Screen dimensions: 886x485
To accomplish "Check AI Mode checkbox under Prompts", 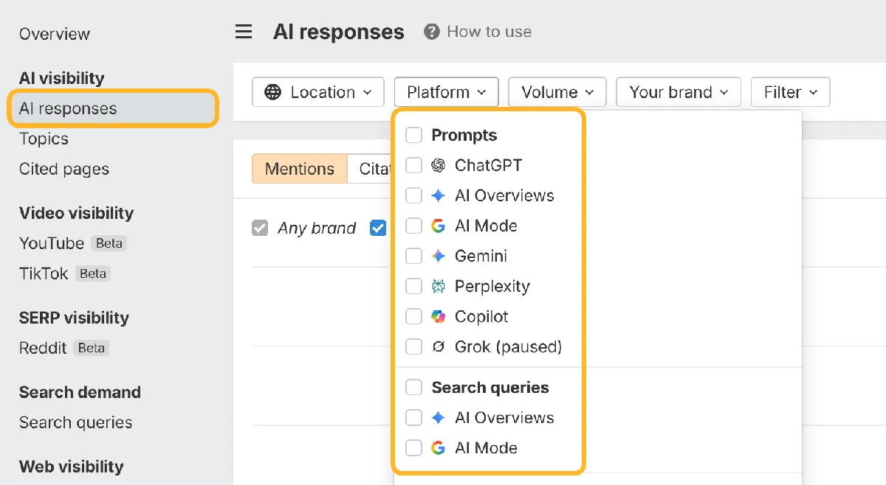I will click(414, 226).
